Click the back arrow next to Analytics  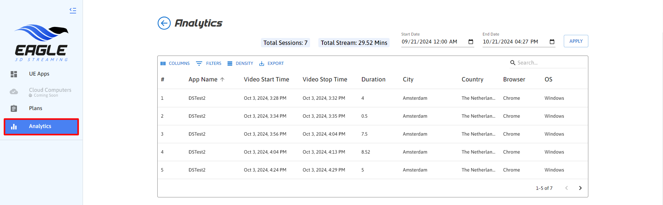click(x=164, y=23)
